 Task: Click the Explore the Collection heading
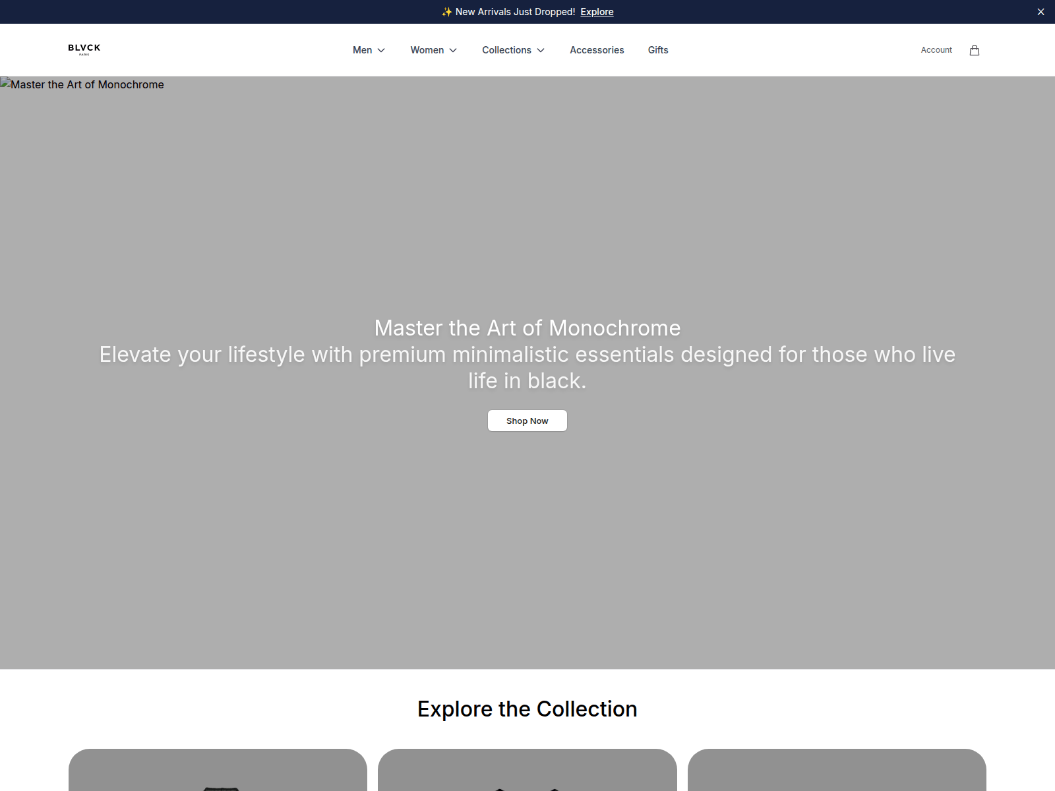527,709
